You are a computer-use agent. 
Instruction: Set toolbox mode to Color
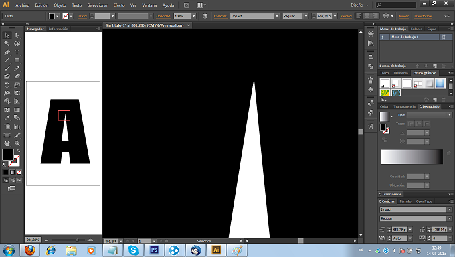click(x=6, y=172)
